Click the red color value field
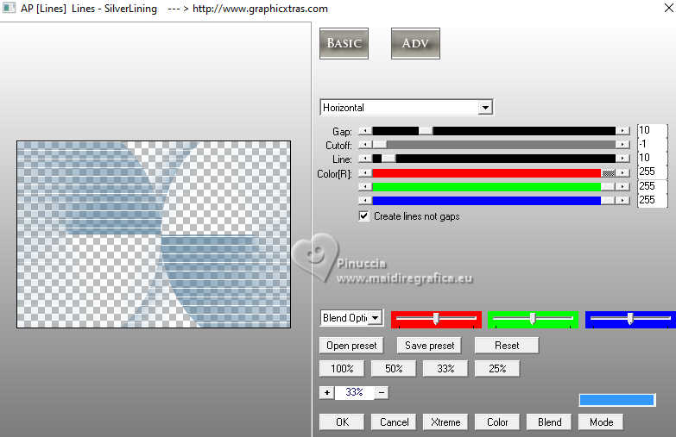676x437 pixels. coord(652,172)
